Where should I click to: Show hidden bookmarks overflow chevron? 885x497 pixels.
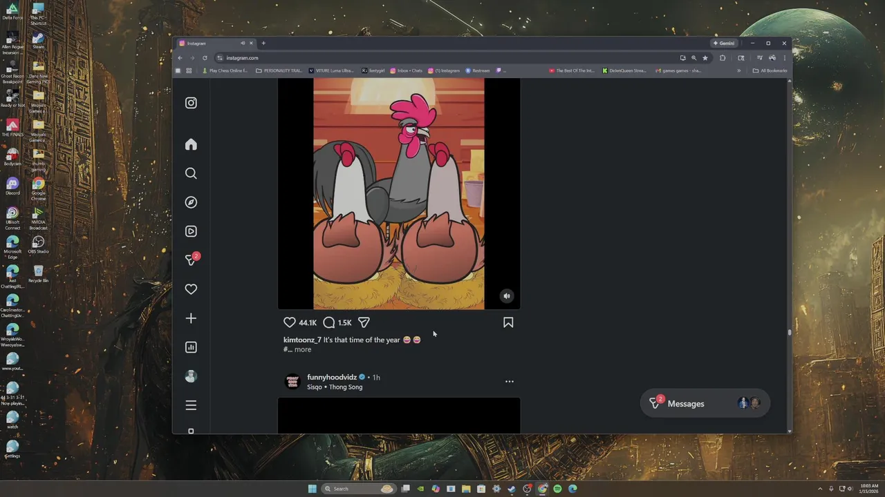tap(738, 70)
